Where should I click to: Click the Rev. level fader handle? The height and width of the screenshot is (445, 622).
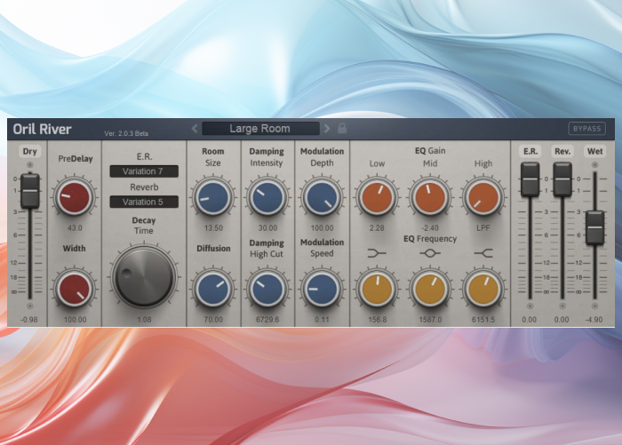point(562,179)
